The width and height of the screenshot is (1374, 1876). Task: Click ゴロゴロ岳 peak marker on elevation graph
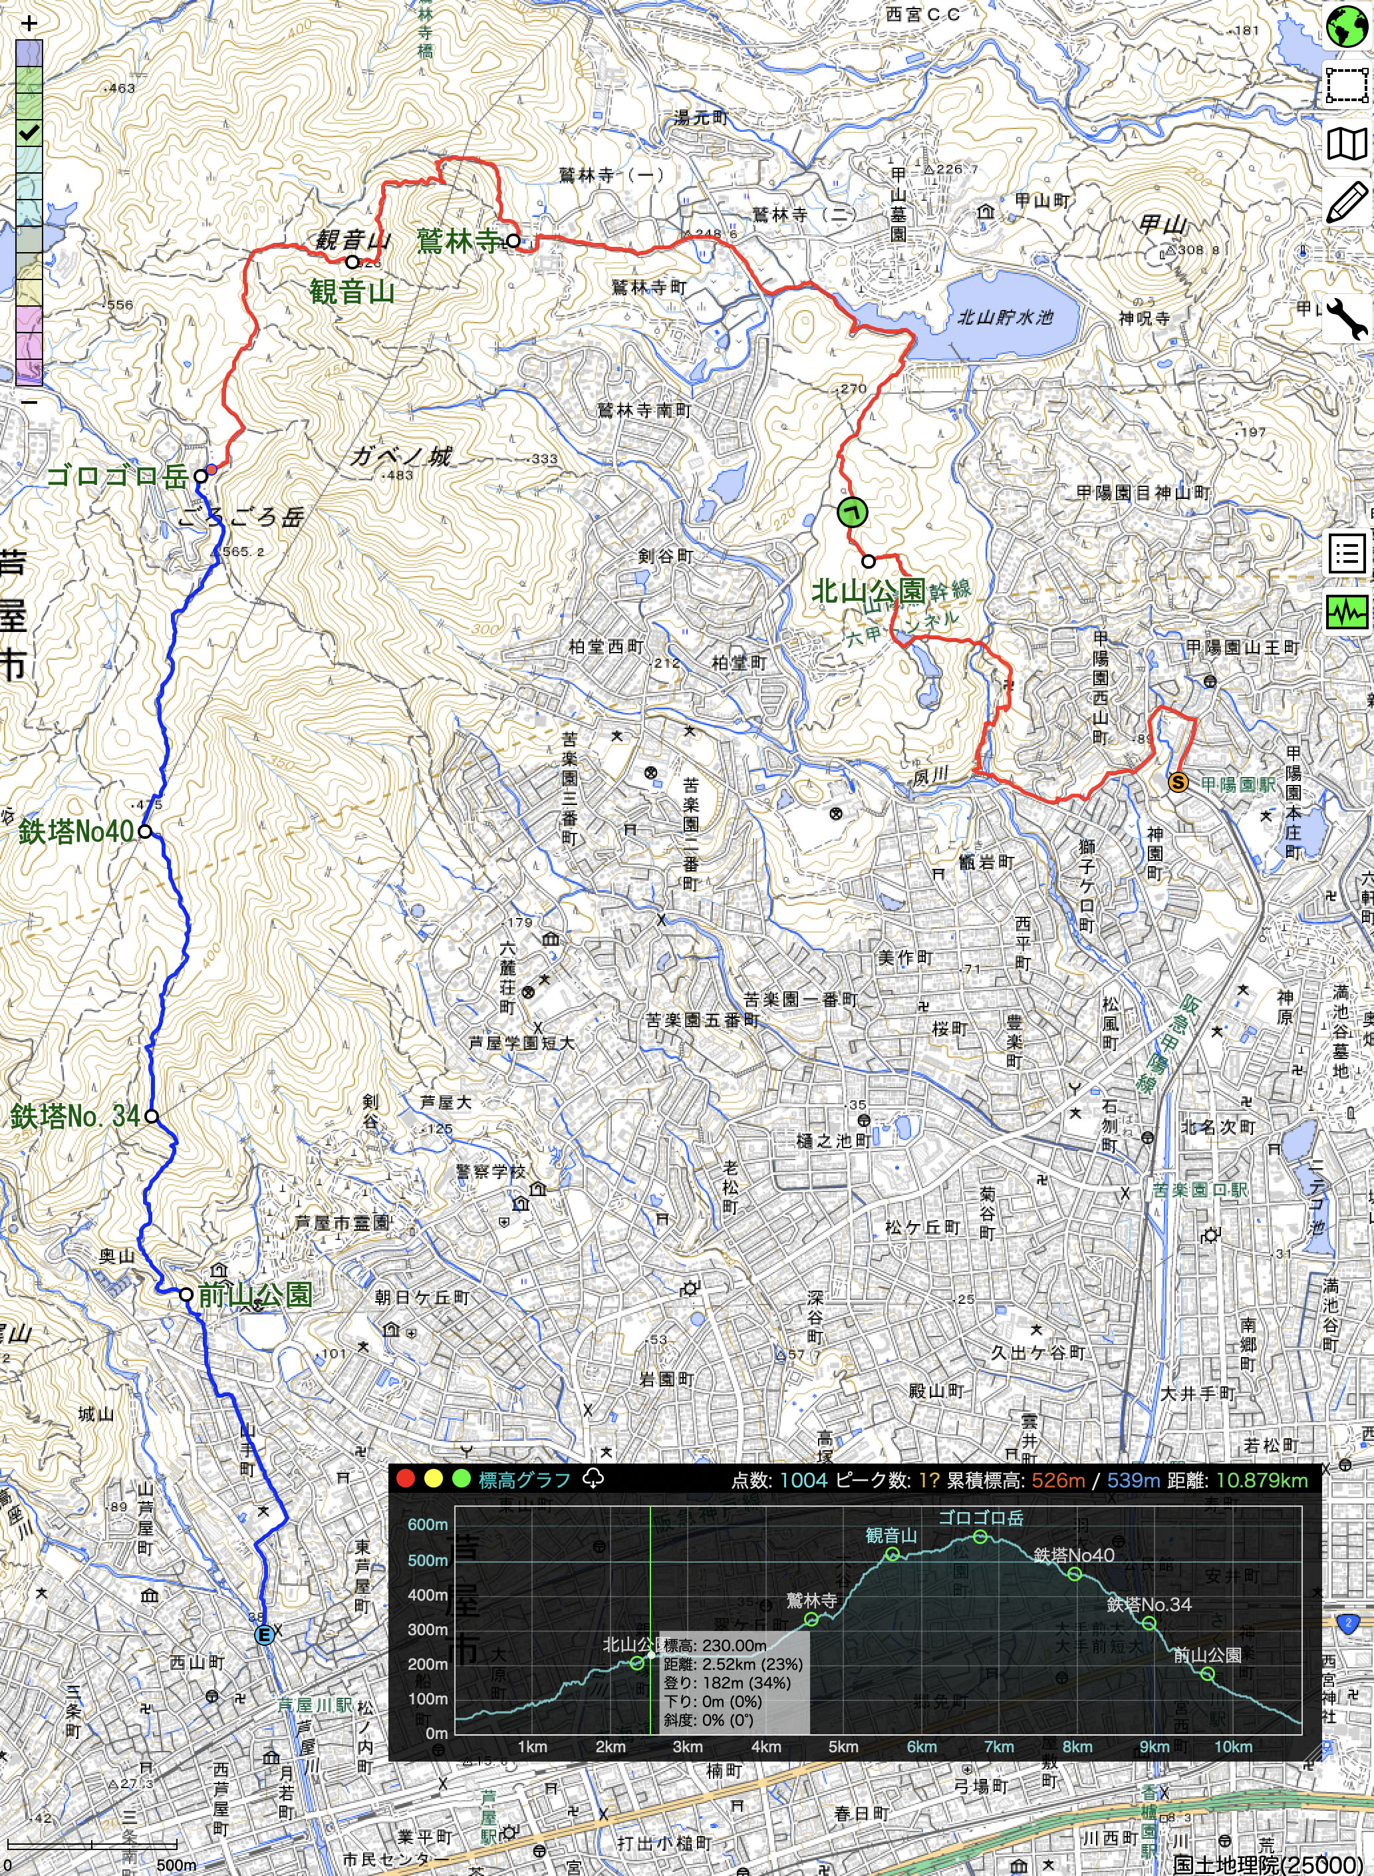tap(980, 1537)
